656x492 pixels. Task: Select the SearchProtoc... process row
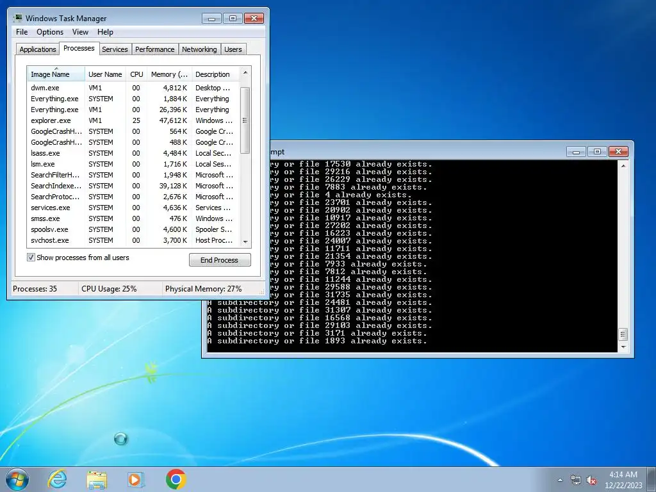click(x=133, y=197)
